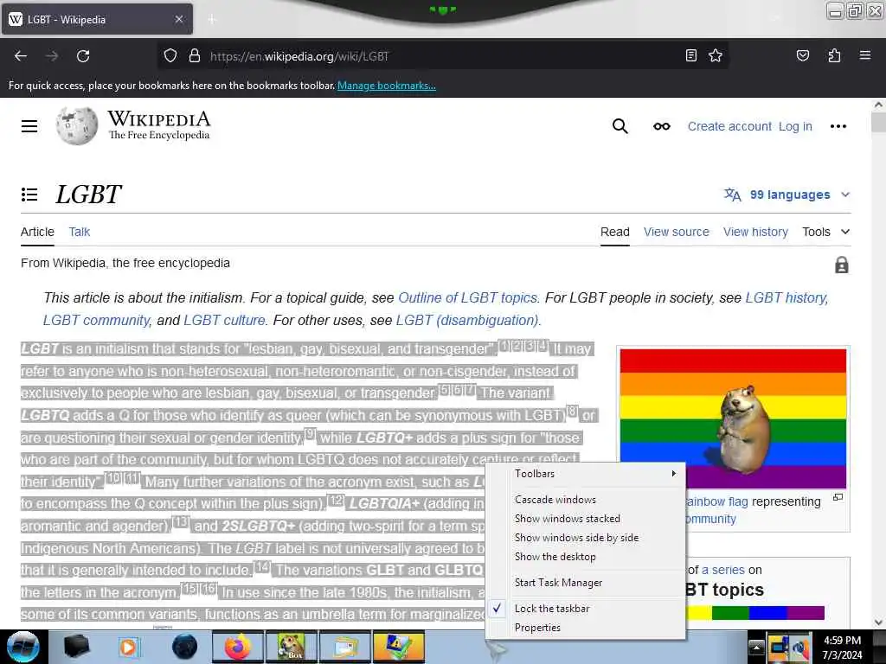Screen dimensions: 886x664
Task: Choose Show windows side by side
Action: click(576, 538)
